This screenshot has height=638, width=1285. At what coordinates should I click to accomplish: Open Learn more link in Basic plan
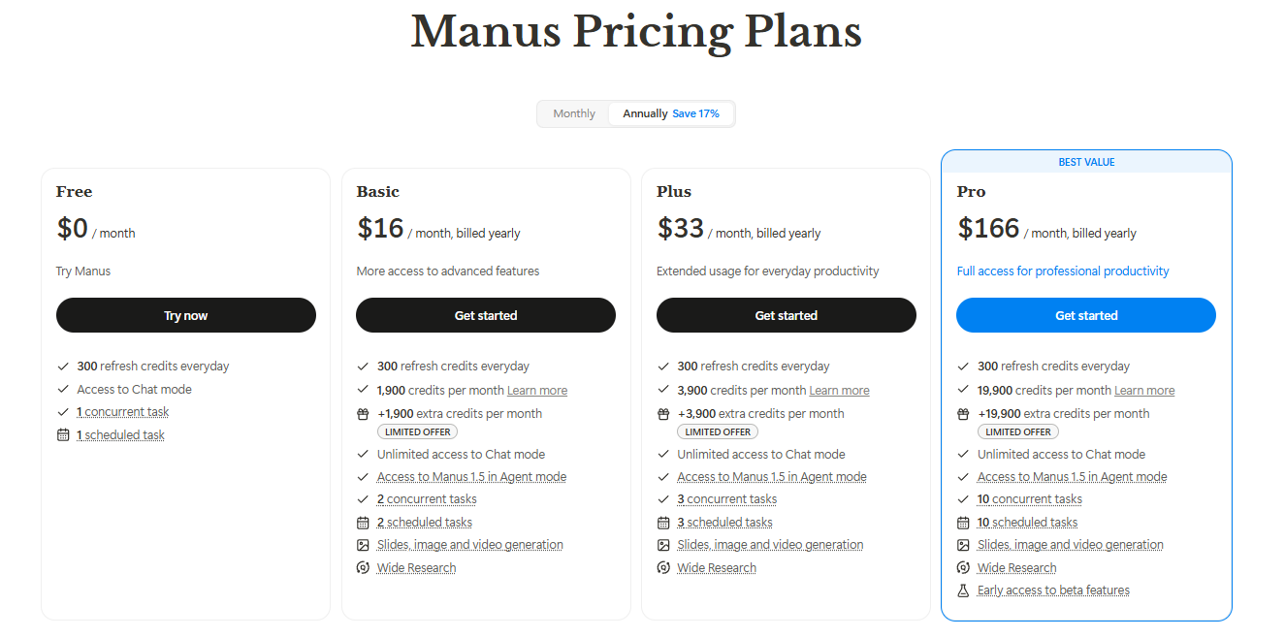coord(537,391)
